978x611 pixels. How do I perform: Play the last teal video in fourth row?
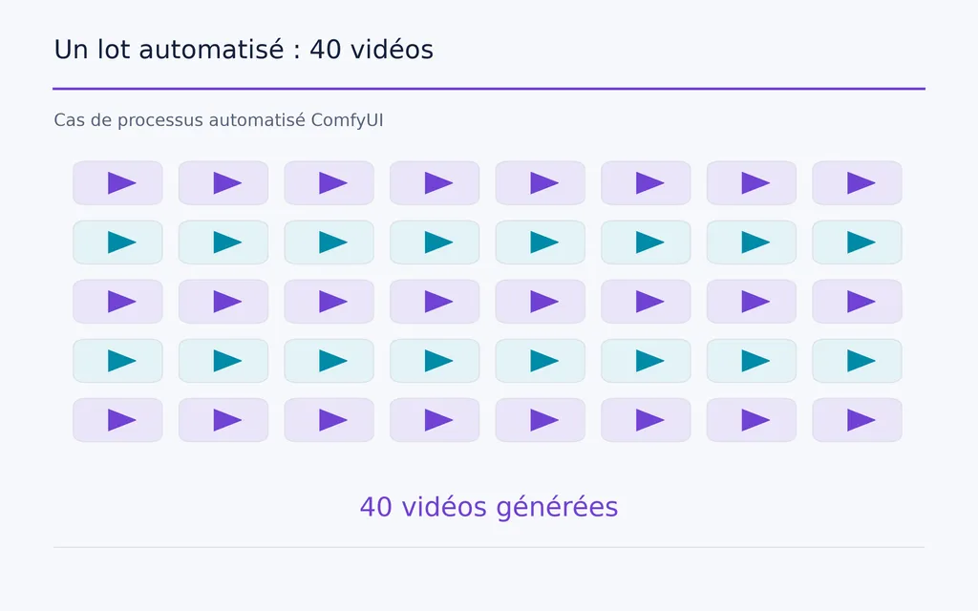point(857,361)
